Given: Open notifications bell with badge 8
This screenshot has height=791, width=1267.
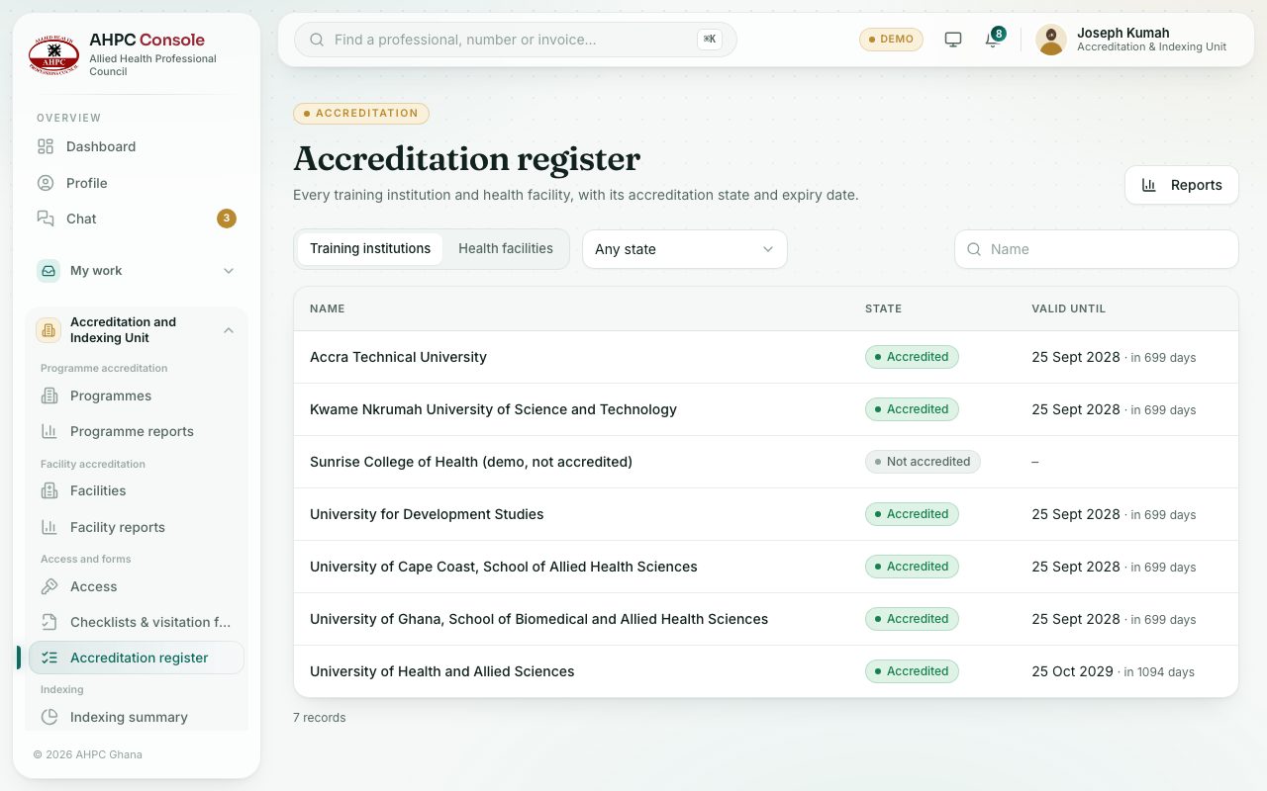Looking at the screenshot, I should [x=993, y=39].
